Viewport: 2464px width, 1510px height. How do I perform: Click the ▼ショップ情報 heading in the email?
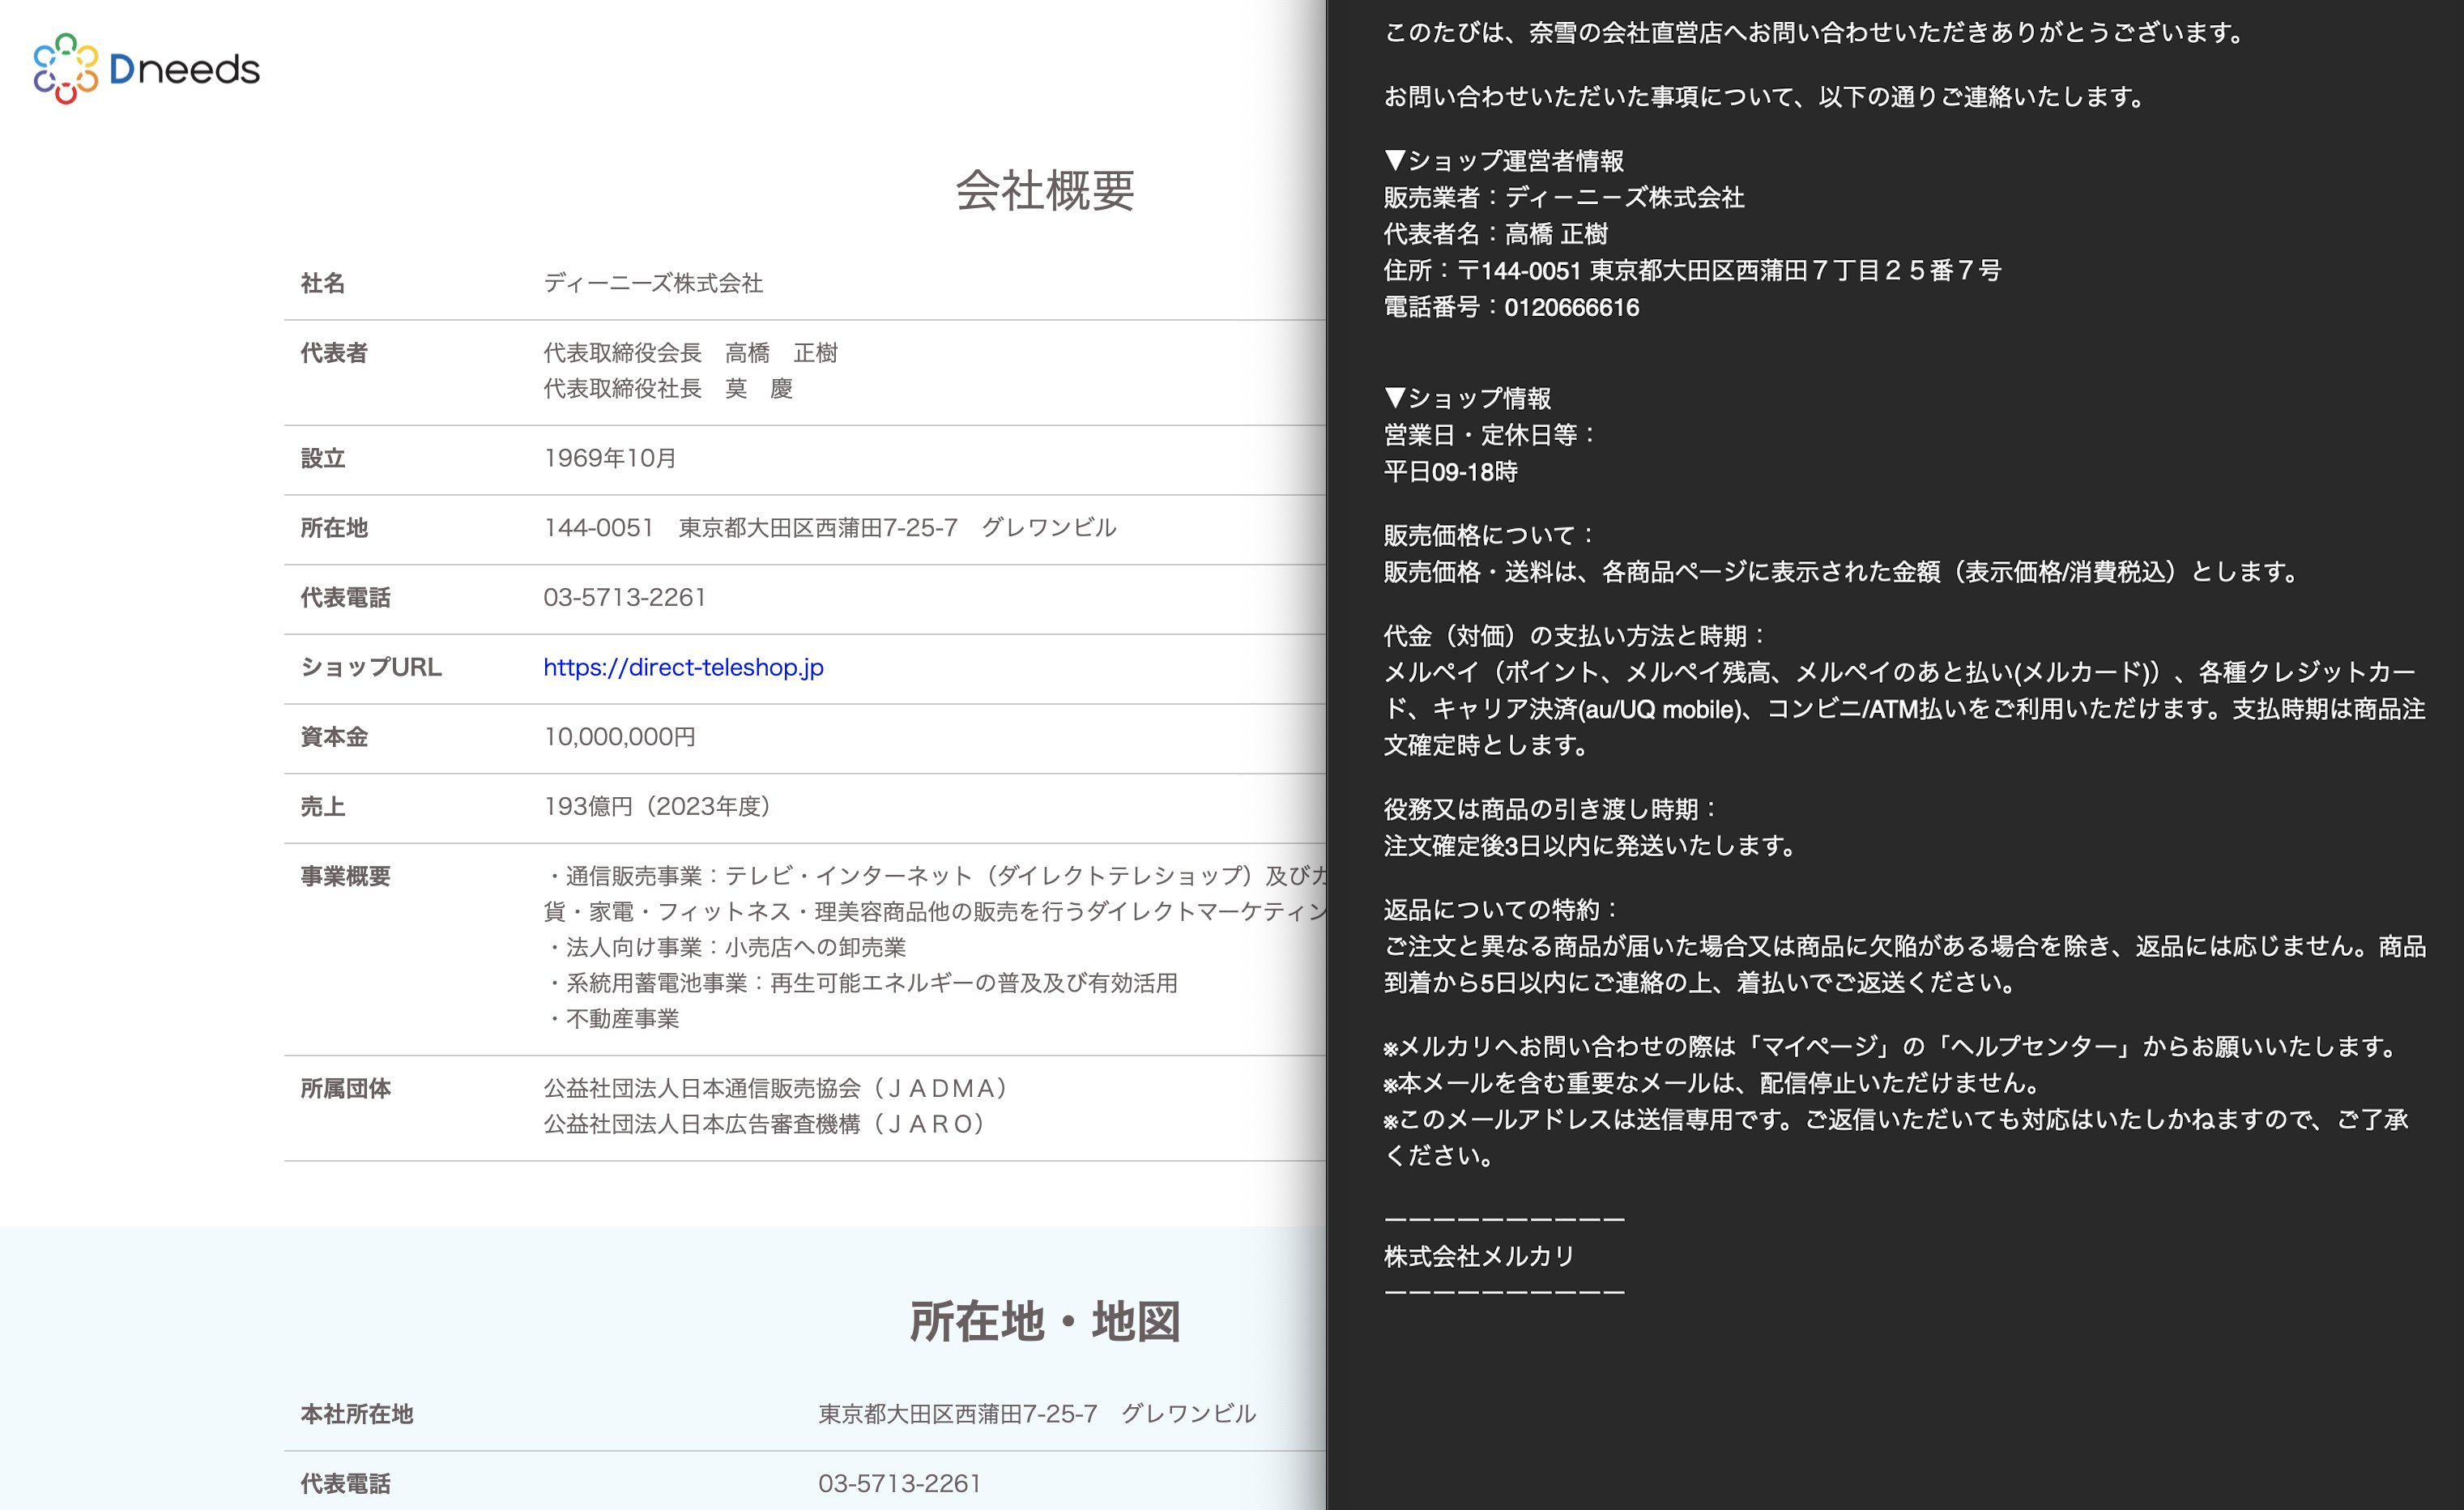click(1467, 398)
